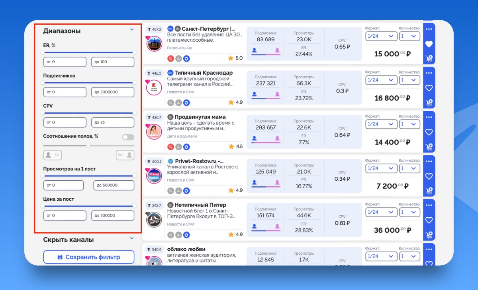Click the Соотношение полов slider track
Image resolution: width=478 pixels, height=290 pixels.
point(89,145)
